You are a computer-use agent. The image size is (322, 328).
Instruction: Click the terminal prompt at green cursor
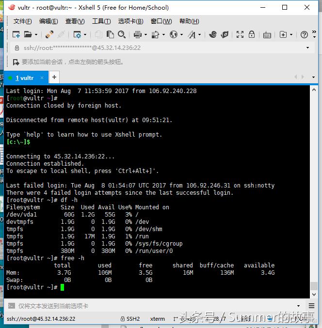coord(62,287)
